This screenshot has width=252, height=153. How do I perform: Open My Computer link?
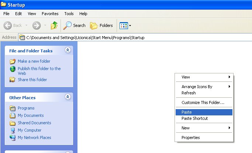click(x=30, y=130)
